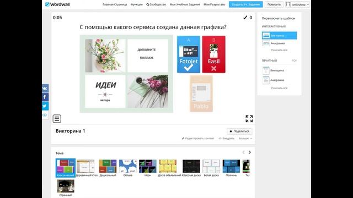The width and height of the screenshot is (353, 198).
Task: Click Создать Уч. Задание button
Action: (x=245, y=4)
